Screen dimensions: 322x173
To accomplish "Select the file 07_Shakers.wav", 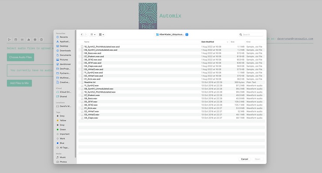I will 171,95.
